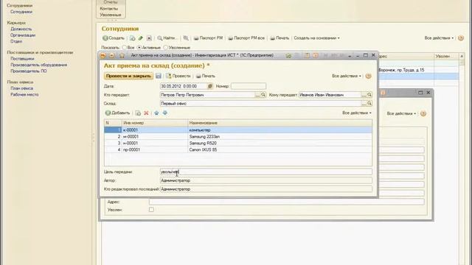The height and width of the screenshot is (265, 472).
Task: Click the copy icon next to Создать
Action: (133, 38)
